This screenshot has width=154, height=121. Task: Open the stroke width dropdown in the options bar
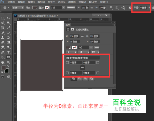[x=64, y=8]
